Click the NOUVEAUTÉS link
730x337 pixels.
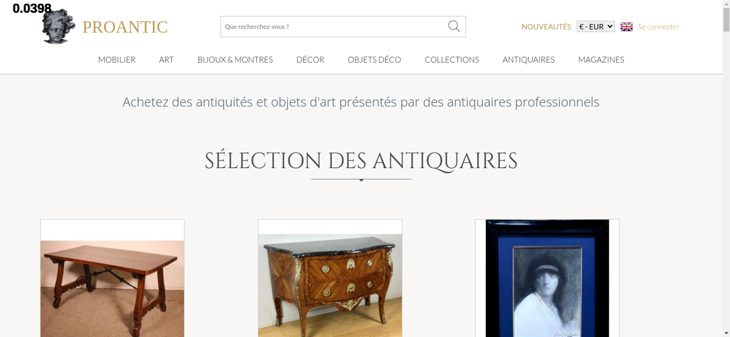pos(546,27)
